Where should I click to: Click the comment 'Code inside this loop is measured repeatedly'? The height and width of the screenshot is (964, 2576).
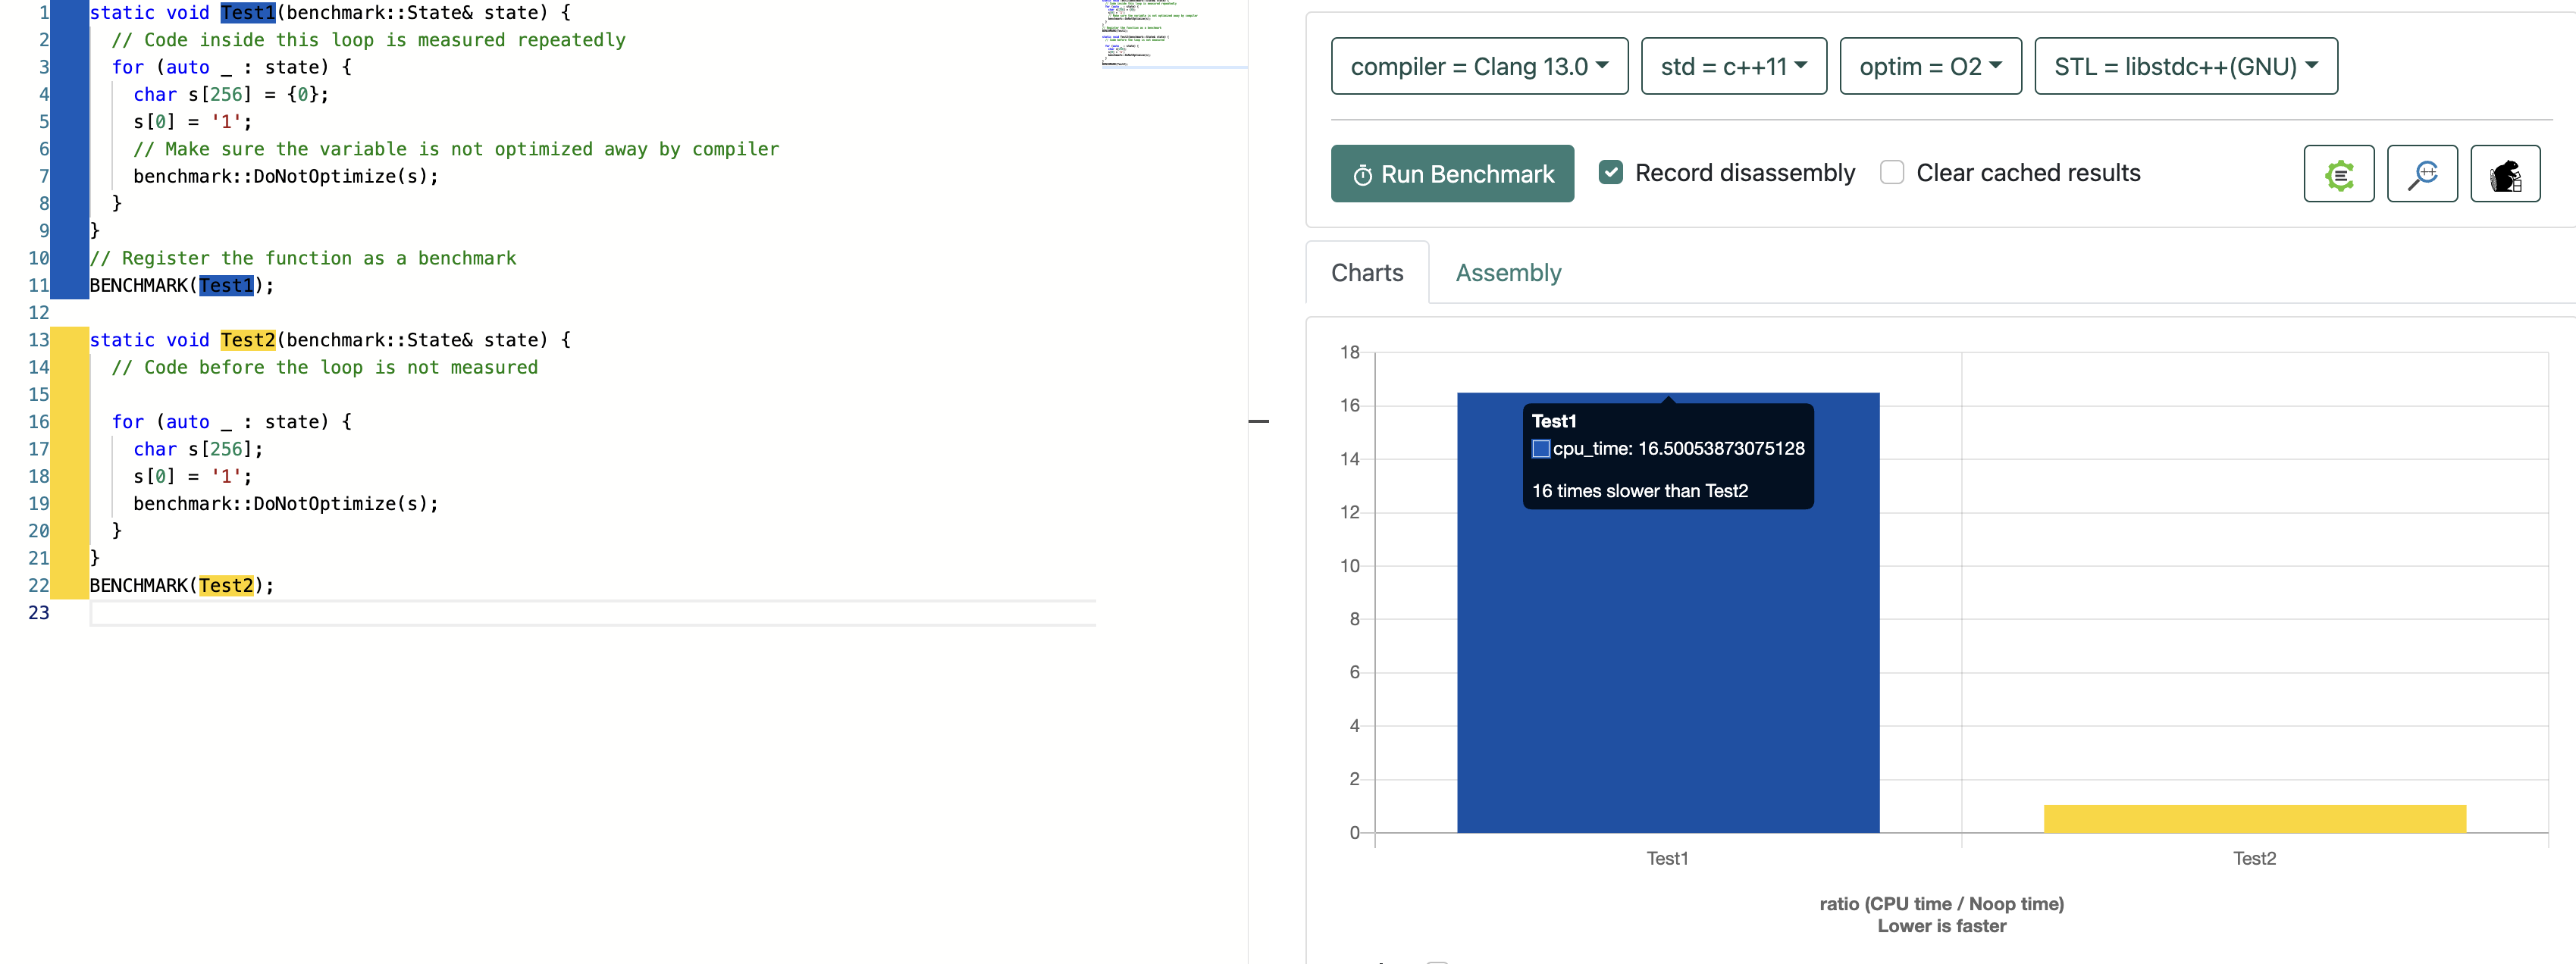point(368,40)
